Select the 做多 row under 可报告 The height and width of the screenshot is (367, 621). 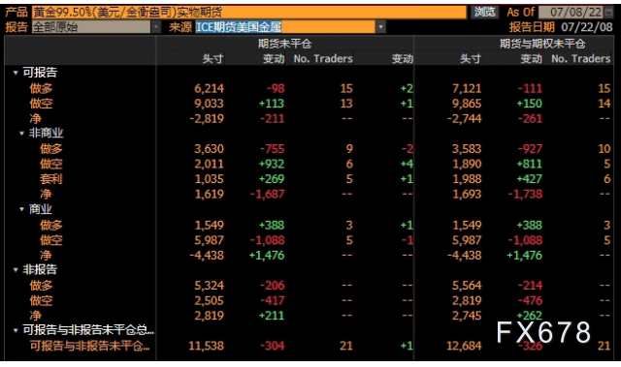click(309, 88)
